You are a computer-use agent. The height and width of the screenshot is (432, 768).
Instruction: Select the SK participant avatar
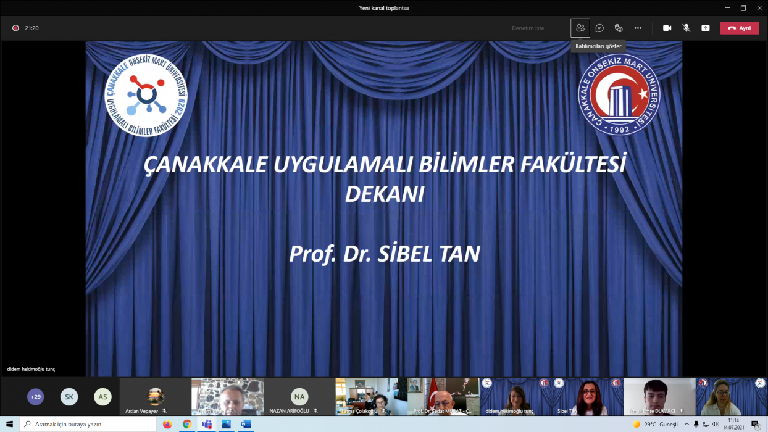point(69,397)
